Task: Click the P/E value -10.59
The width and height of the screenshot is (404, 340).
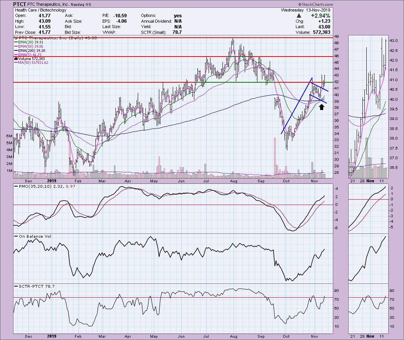Action: pyautogui.click(x=120, y=16)
